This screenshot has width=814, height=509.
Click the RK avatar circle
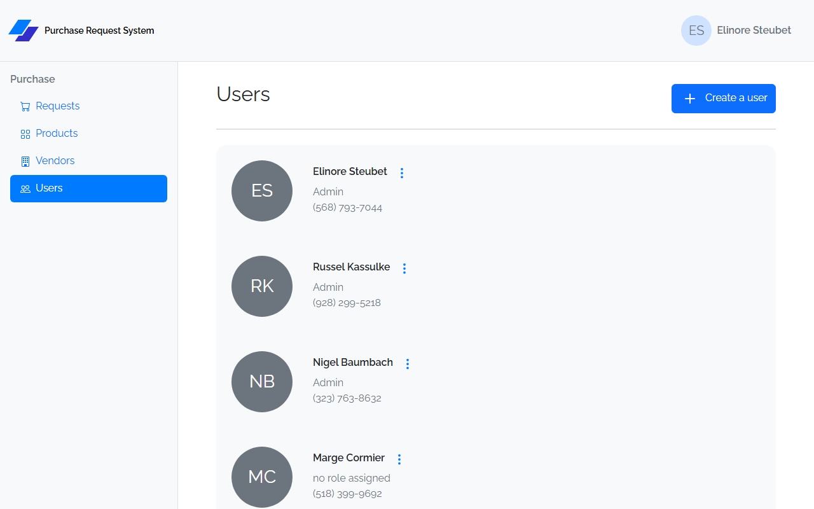click(x=262, y=286)
